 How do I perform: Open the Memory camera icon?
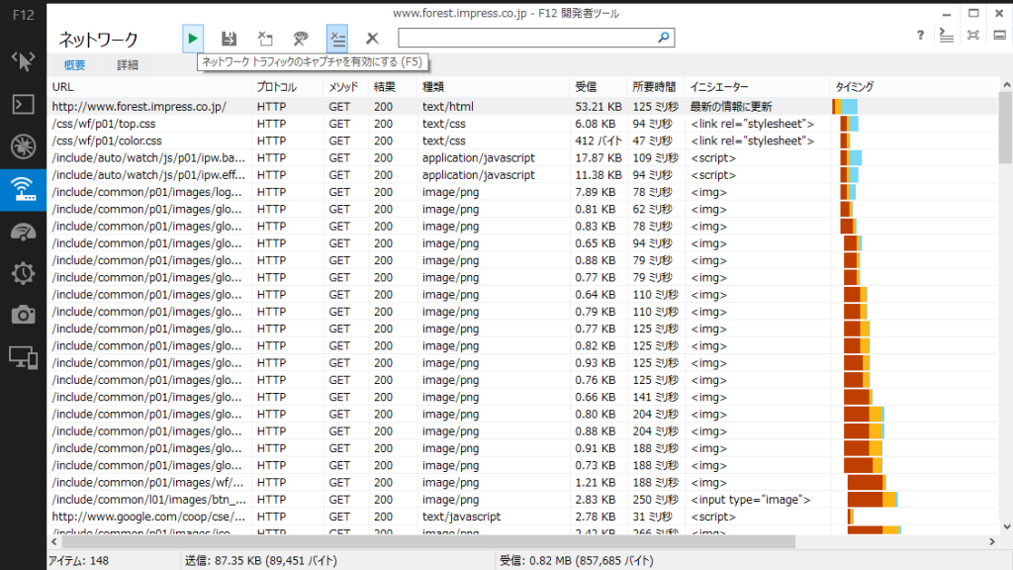click(x=24, y=315)
